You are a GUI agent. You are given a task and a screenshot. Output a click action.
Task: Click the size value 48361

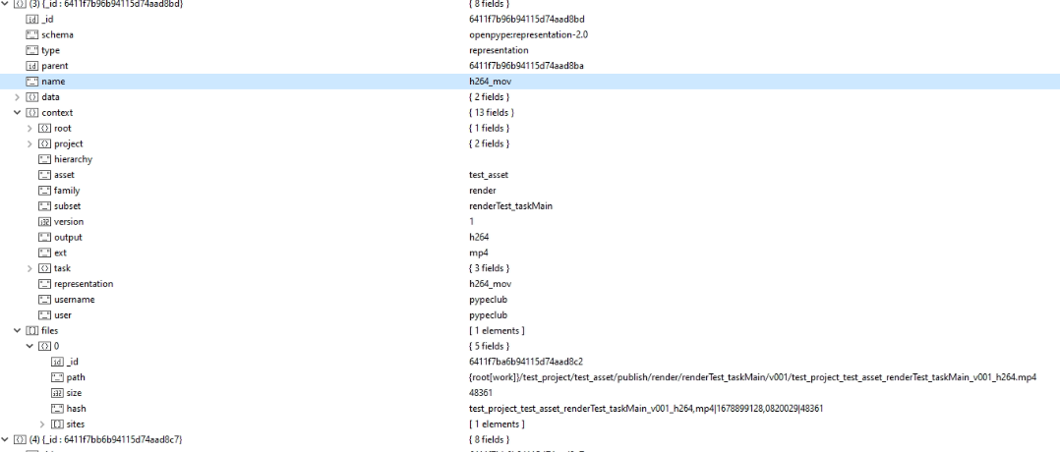tap(480, 392)
